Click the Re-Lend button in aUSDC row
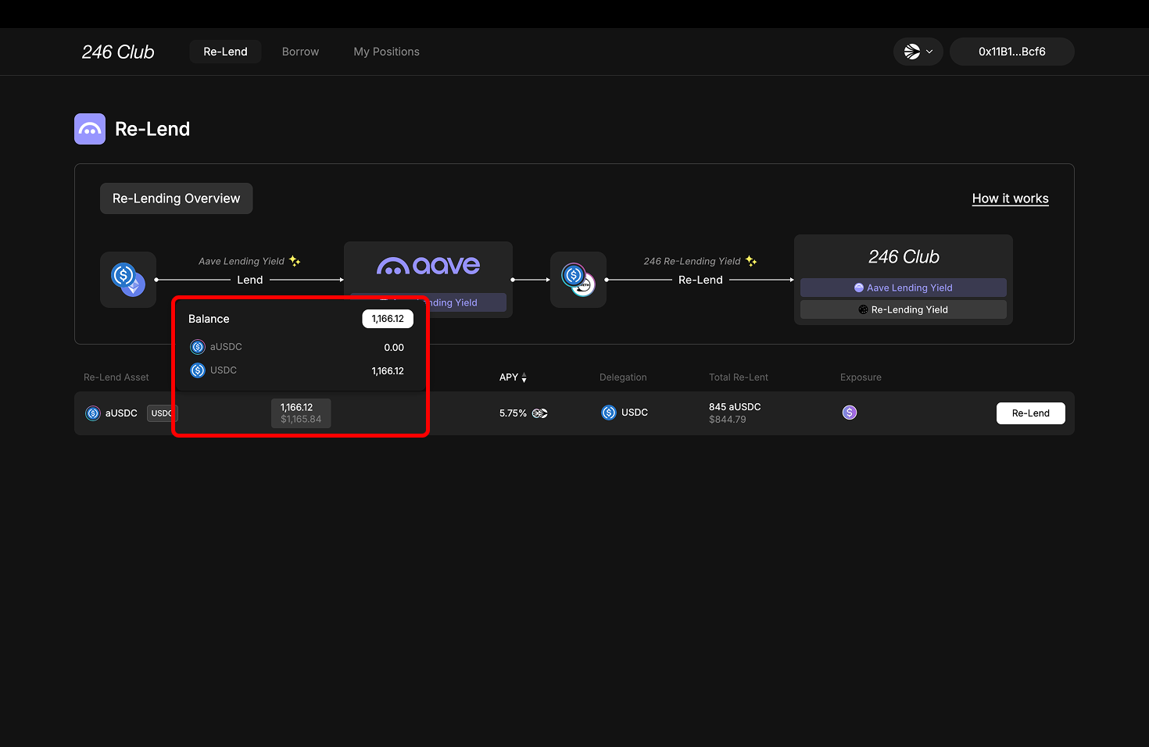Image resolution: width=1149 pixels, height=747 pixels. [1030, 413]
